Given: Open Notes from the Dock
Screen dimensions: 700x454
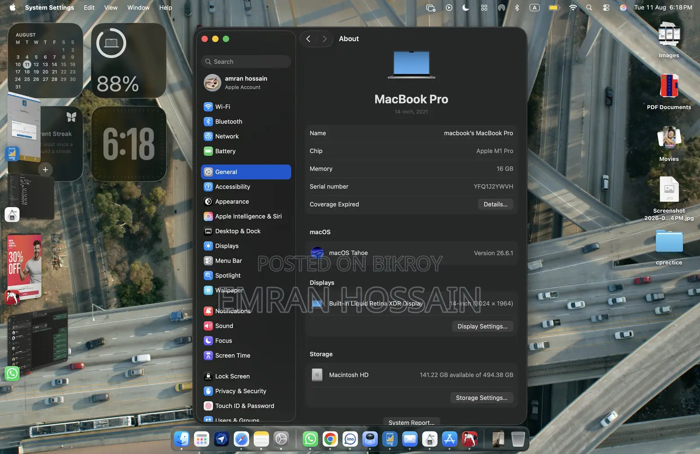Looking at the screenshot, I should coord(261,439).
